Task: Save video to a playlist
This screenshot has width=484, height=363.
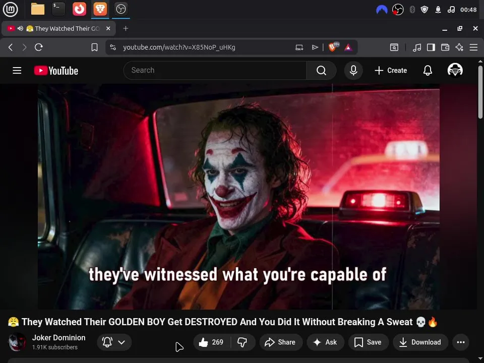Action: point(368,342)
